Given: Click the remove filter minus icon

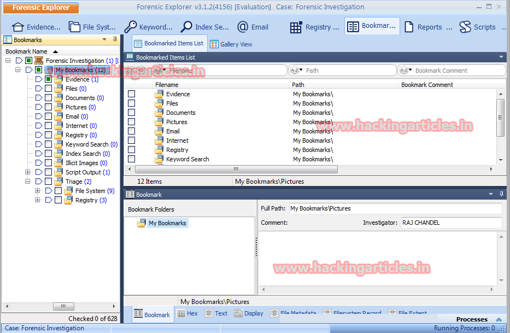Looking at the screenshot, I should [x=141, y=71].
